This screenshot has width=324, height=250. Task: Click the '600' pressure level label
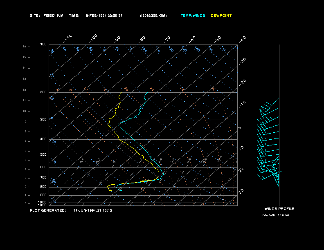coord(43,167)
